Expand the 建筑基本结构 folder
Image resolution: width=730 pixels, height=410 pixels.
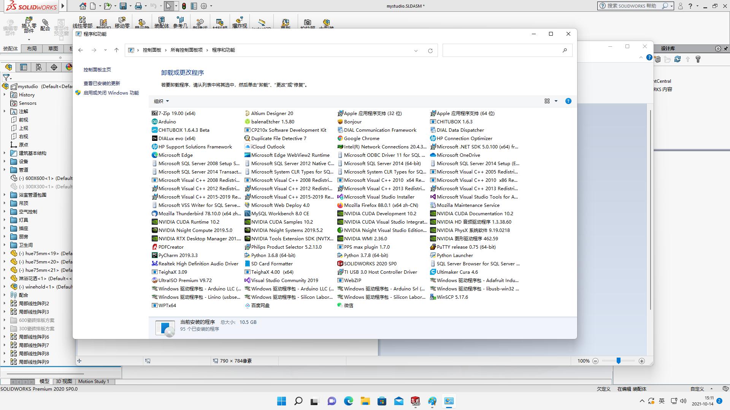click(x=5, y=153)
